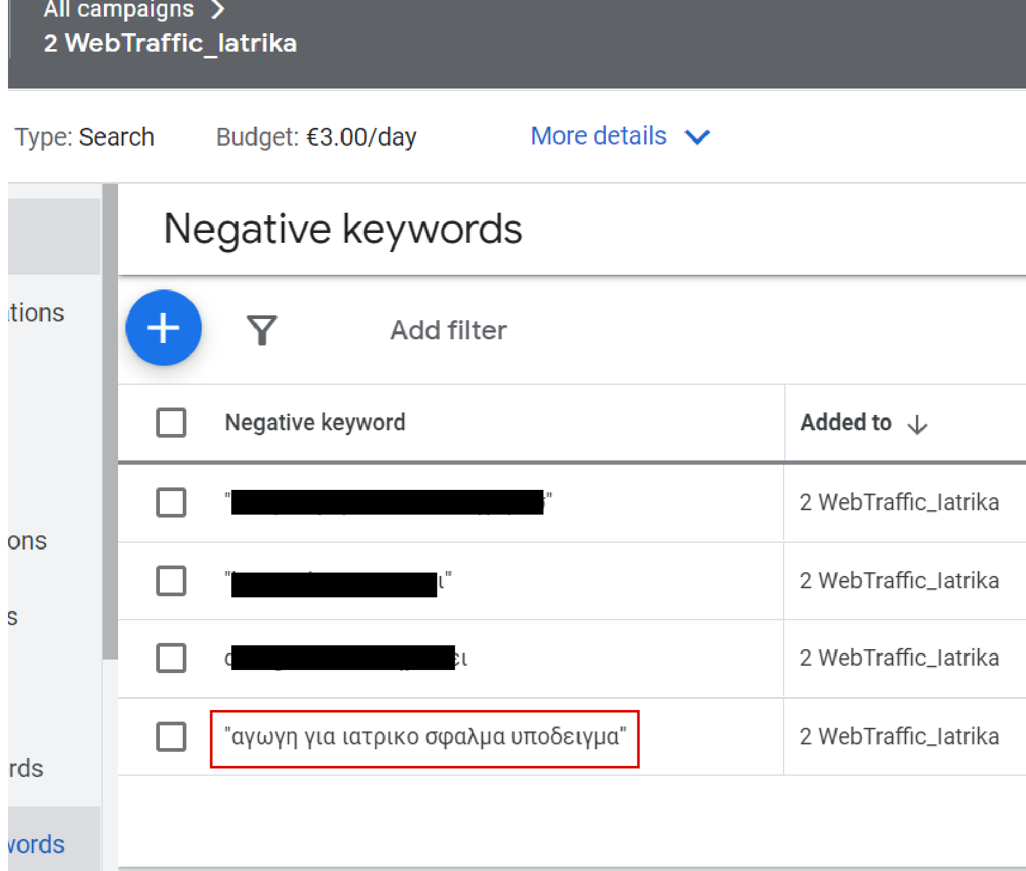Click the sort arrow beside Added to
Image resolution: width=1026 pixels, height=871 pixels.
coord(917,424)
